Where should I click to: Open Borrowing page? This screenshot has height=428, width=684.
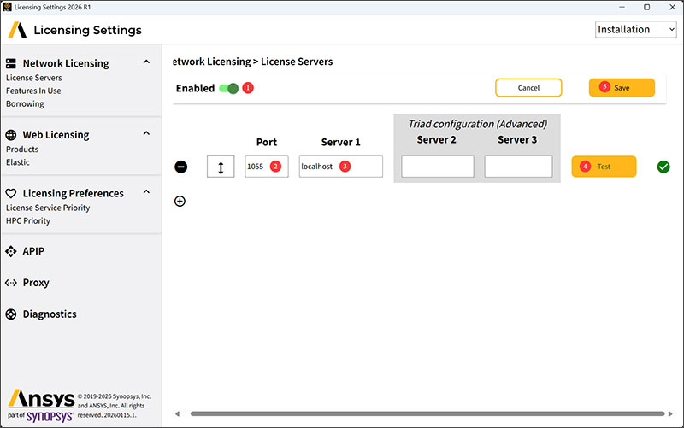25,103
